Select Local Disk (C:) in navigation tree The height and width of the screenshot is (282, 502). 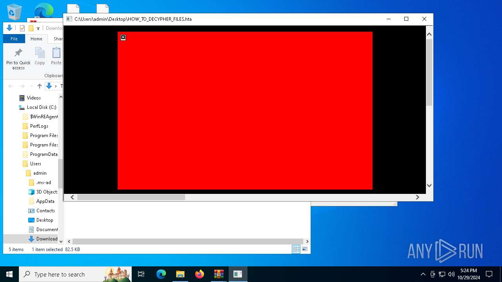click(42, 107)
